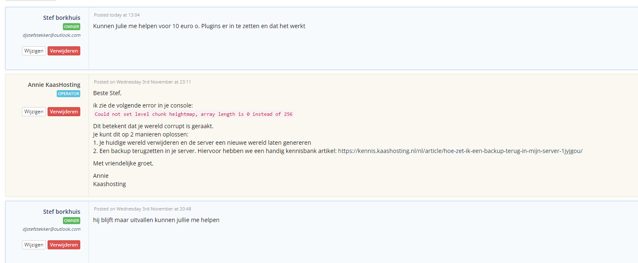Click the "hij blijft maar uitvallen" message text
Viewport: 638px width, 263px height.
[x=156, y=220]
